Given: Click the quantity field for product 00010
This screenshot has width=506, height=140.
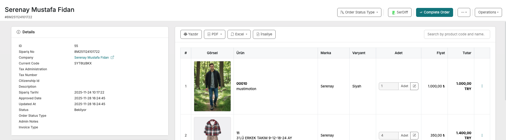Looking at the screenshot, I should click(x=388, y=86).
